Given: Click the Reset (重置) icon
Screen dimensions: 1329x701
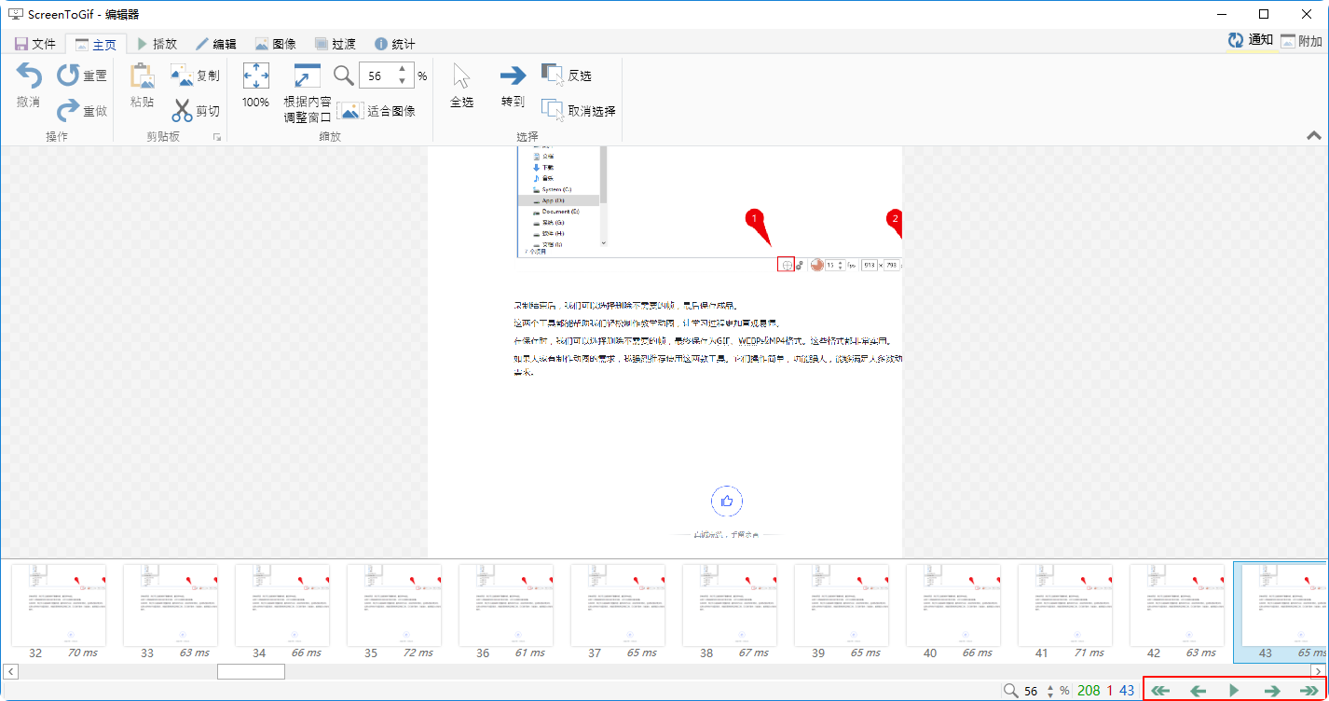Looking at the screenshot, I should (x=69, y=76).
